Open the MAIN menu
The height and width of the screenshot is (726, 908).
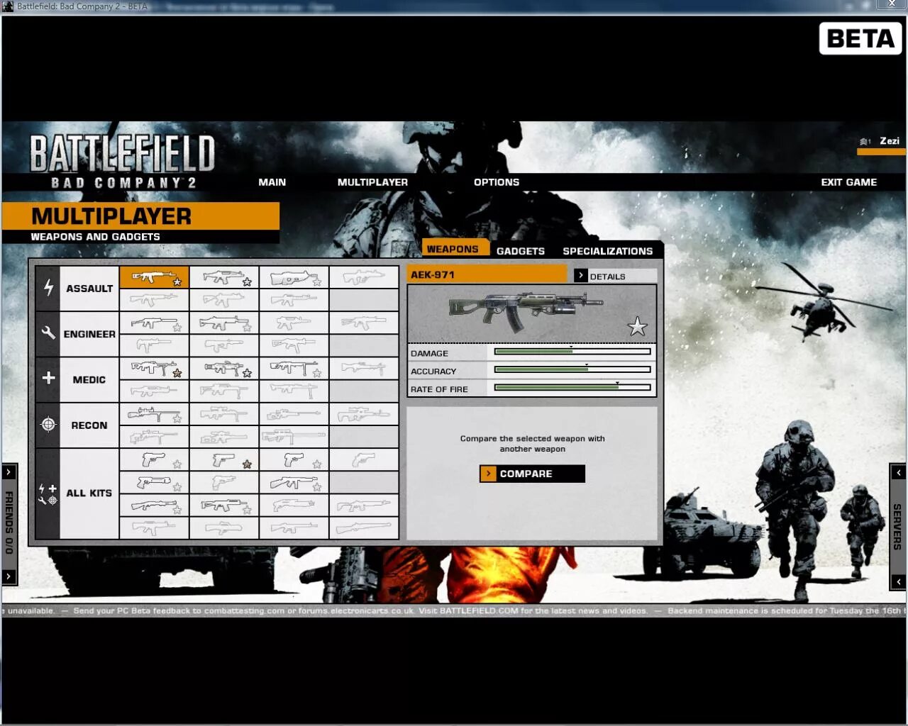pos(272,182)
